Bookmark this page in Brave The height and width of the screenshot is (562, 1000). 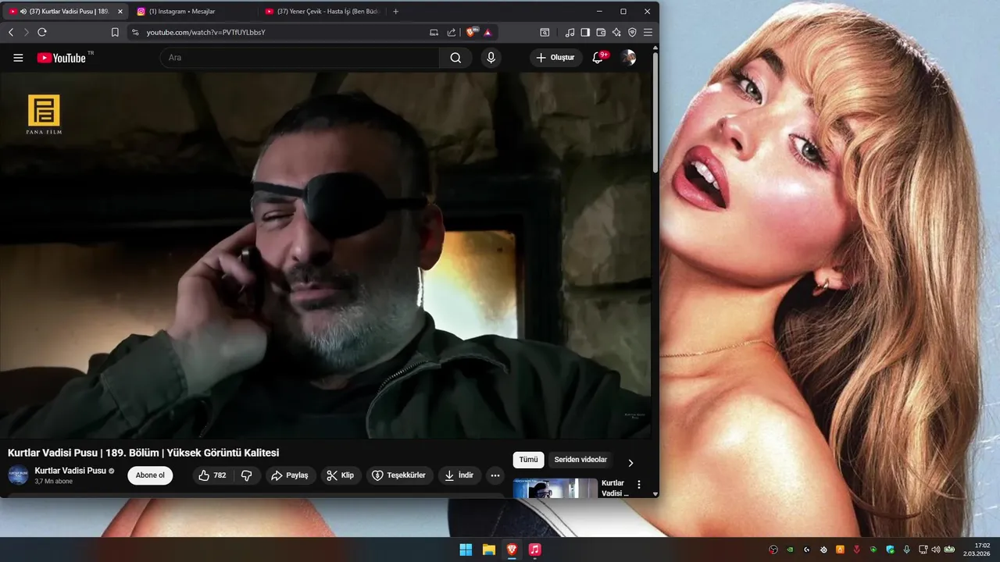click(115, 32)
